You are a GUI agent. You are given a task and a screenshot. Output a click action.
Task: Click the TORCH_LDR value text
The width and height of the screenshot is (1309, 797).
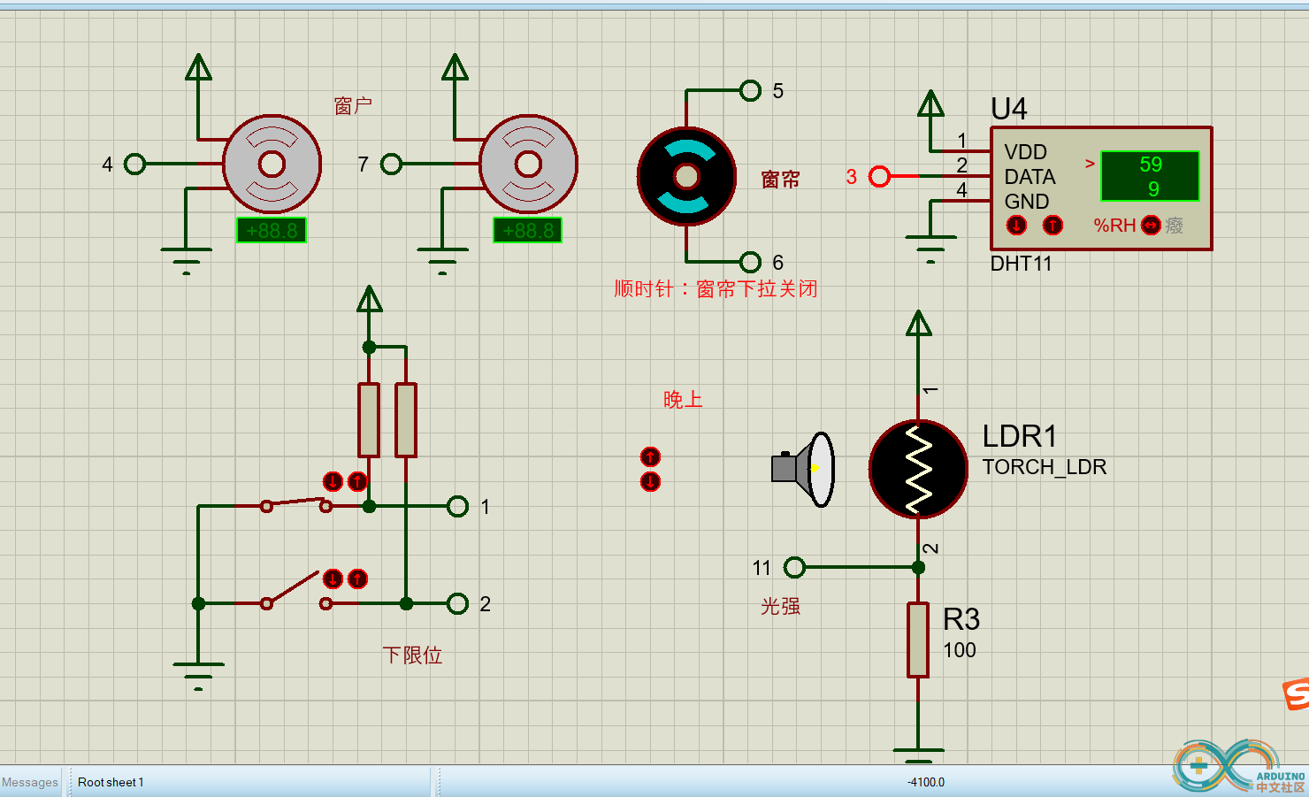click(1045, 467)
